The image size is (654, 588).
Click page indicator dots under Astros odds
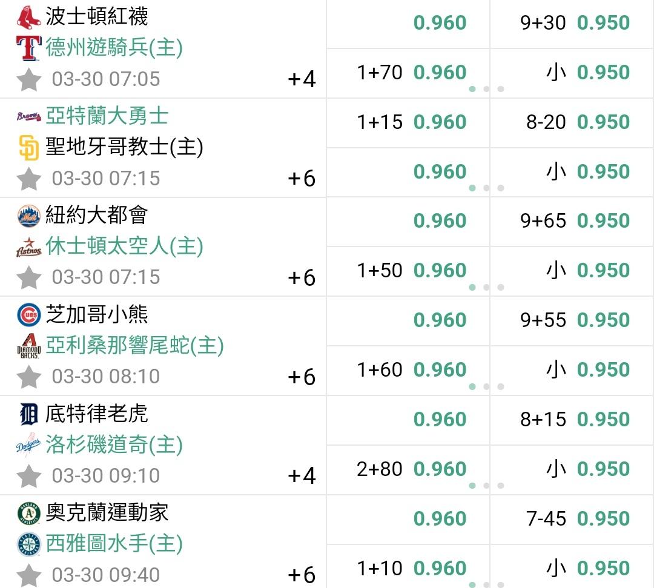tap(486, 287)
